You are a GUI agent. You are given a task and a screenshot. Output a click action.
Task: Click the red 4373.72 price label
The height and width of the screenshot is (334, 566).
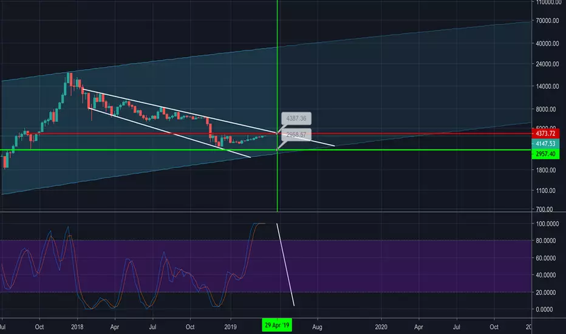545,134
